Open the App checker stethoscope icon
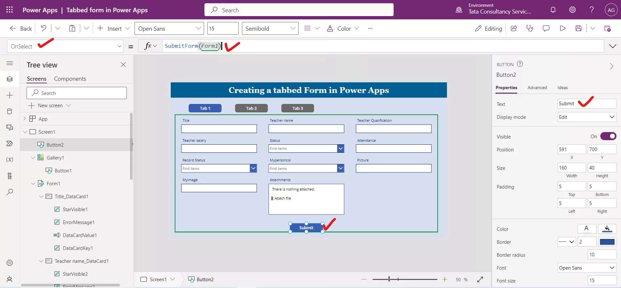621x288 pixels. pos(530,28)
